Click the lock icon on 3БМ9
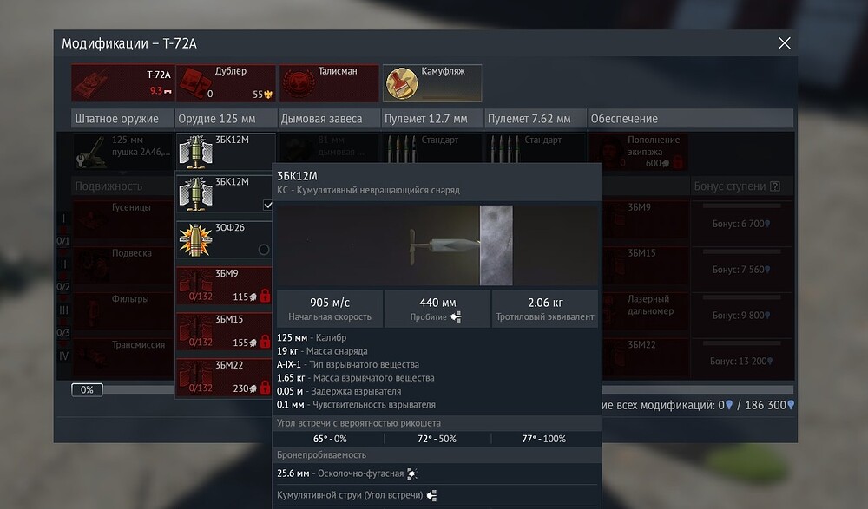 (x=265, y=296)
